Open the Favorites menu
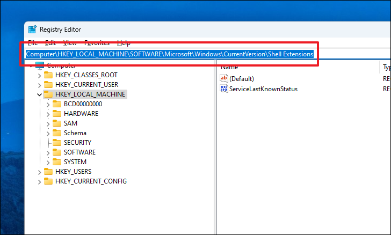Viewport: 391px width, 235px height. (97, 43)
